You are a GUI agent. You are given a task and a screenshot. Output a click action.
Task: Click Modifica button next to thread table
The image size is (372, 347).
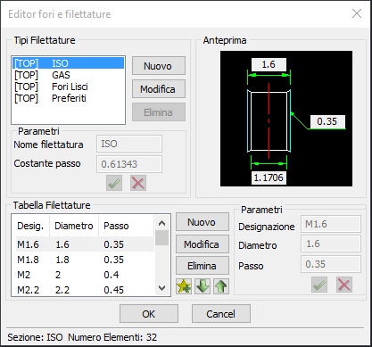203,244
